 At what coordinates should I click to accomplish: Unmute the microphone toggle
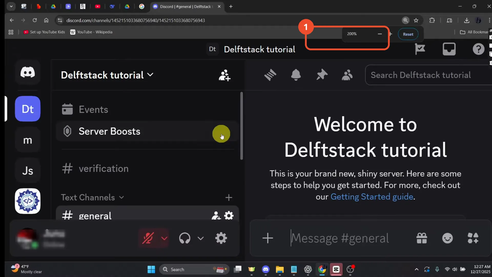tap(148, 238)
